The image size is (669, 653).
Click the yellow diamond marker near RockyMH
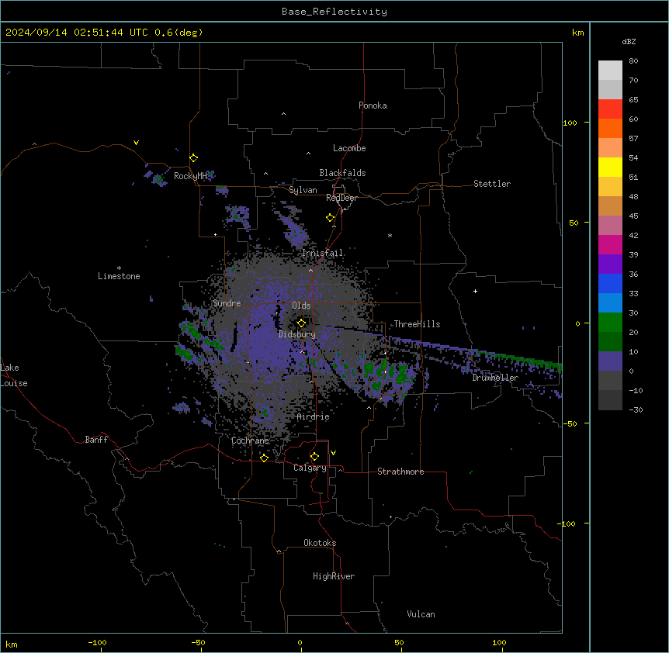click(x=194, y=158)
